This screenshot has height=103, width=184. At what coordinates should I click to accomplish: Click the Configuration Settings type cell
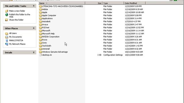113,55
